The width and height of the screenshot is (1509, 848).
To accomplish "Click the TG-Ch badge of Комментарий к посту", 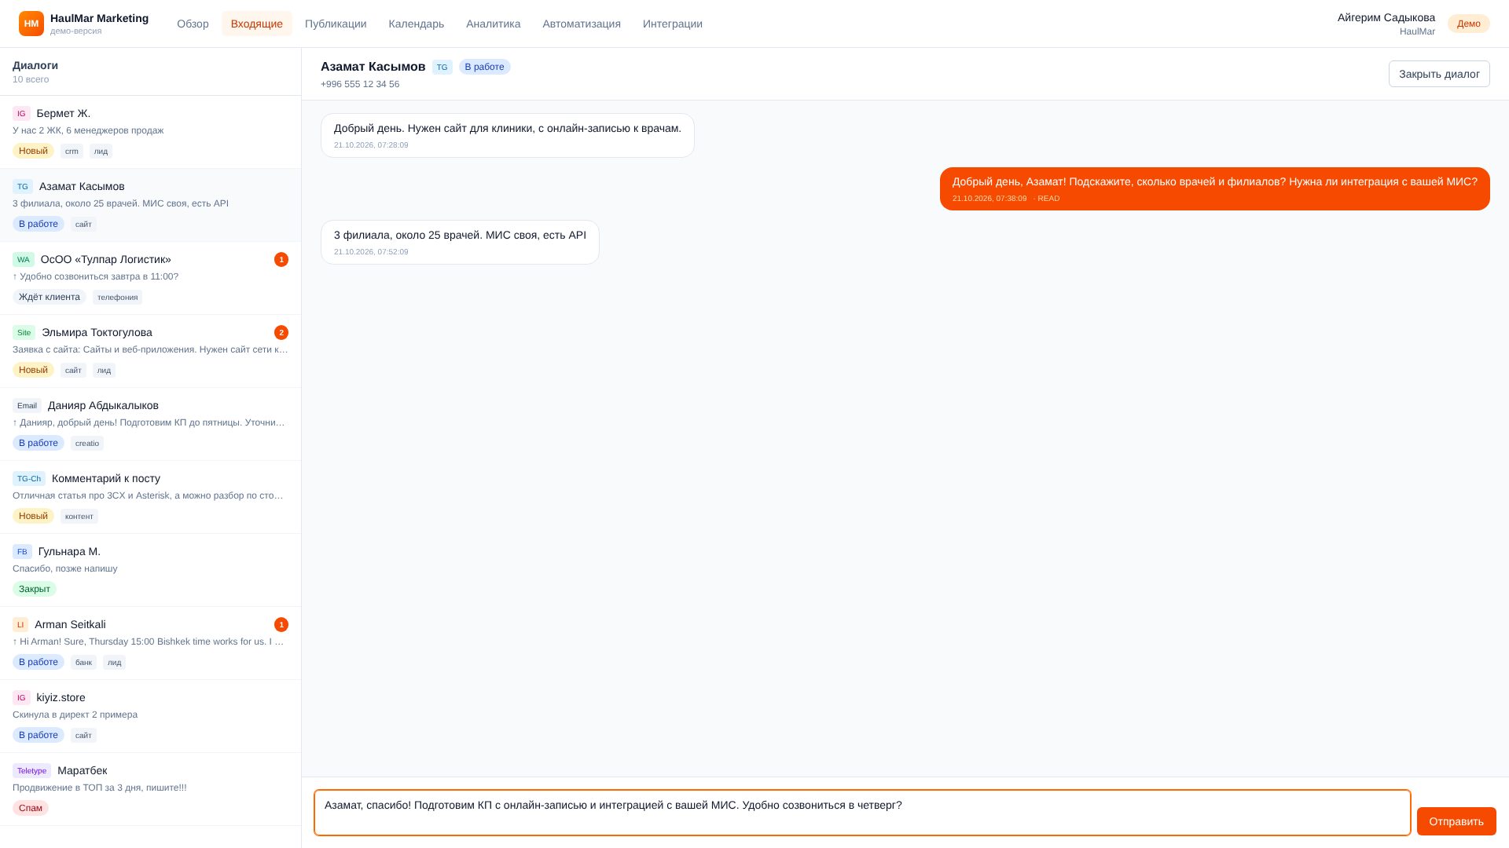I will (29, 479).
